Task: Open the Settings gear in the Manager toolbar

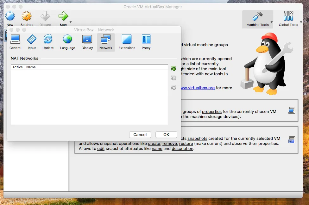Action: pos(27,16)
